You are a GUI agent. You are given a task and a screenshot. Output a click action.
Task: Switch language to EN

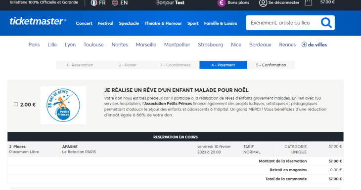[x=124, y=3]
